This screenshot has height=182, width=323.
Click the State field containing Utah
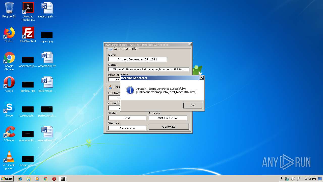point(127,118)
